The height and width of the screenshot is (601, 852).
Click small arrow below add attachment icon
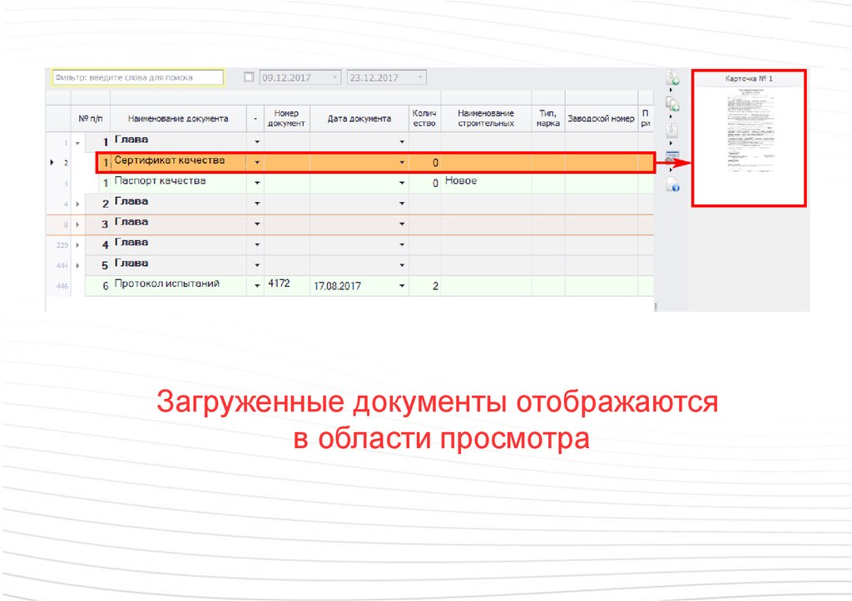click(670, 91)
